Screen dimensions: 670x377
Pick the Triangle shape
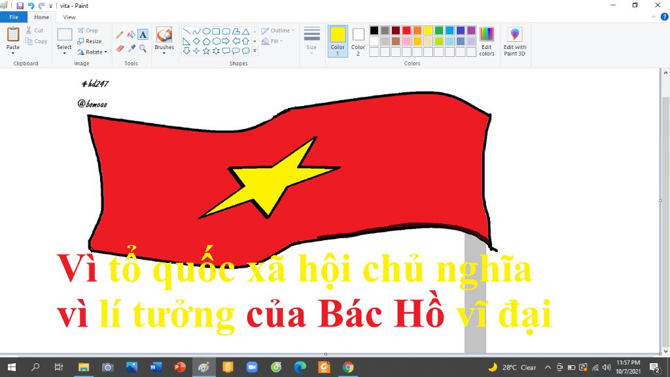tap(246, 31)
